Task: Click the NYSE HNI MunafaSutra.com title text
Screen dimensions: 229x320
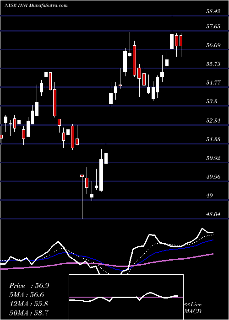Action: [x=36, y=5]
